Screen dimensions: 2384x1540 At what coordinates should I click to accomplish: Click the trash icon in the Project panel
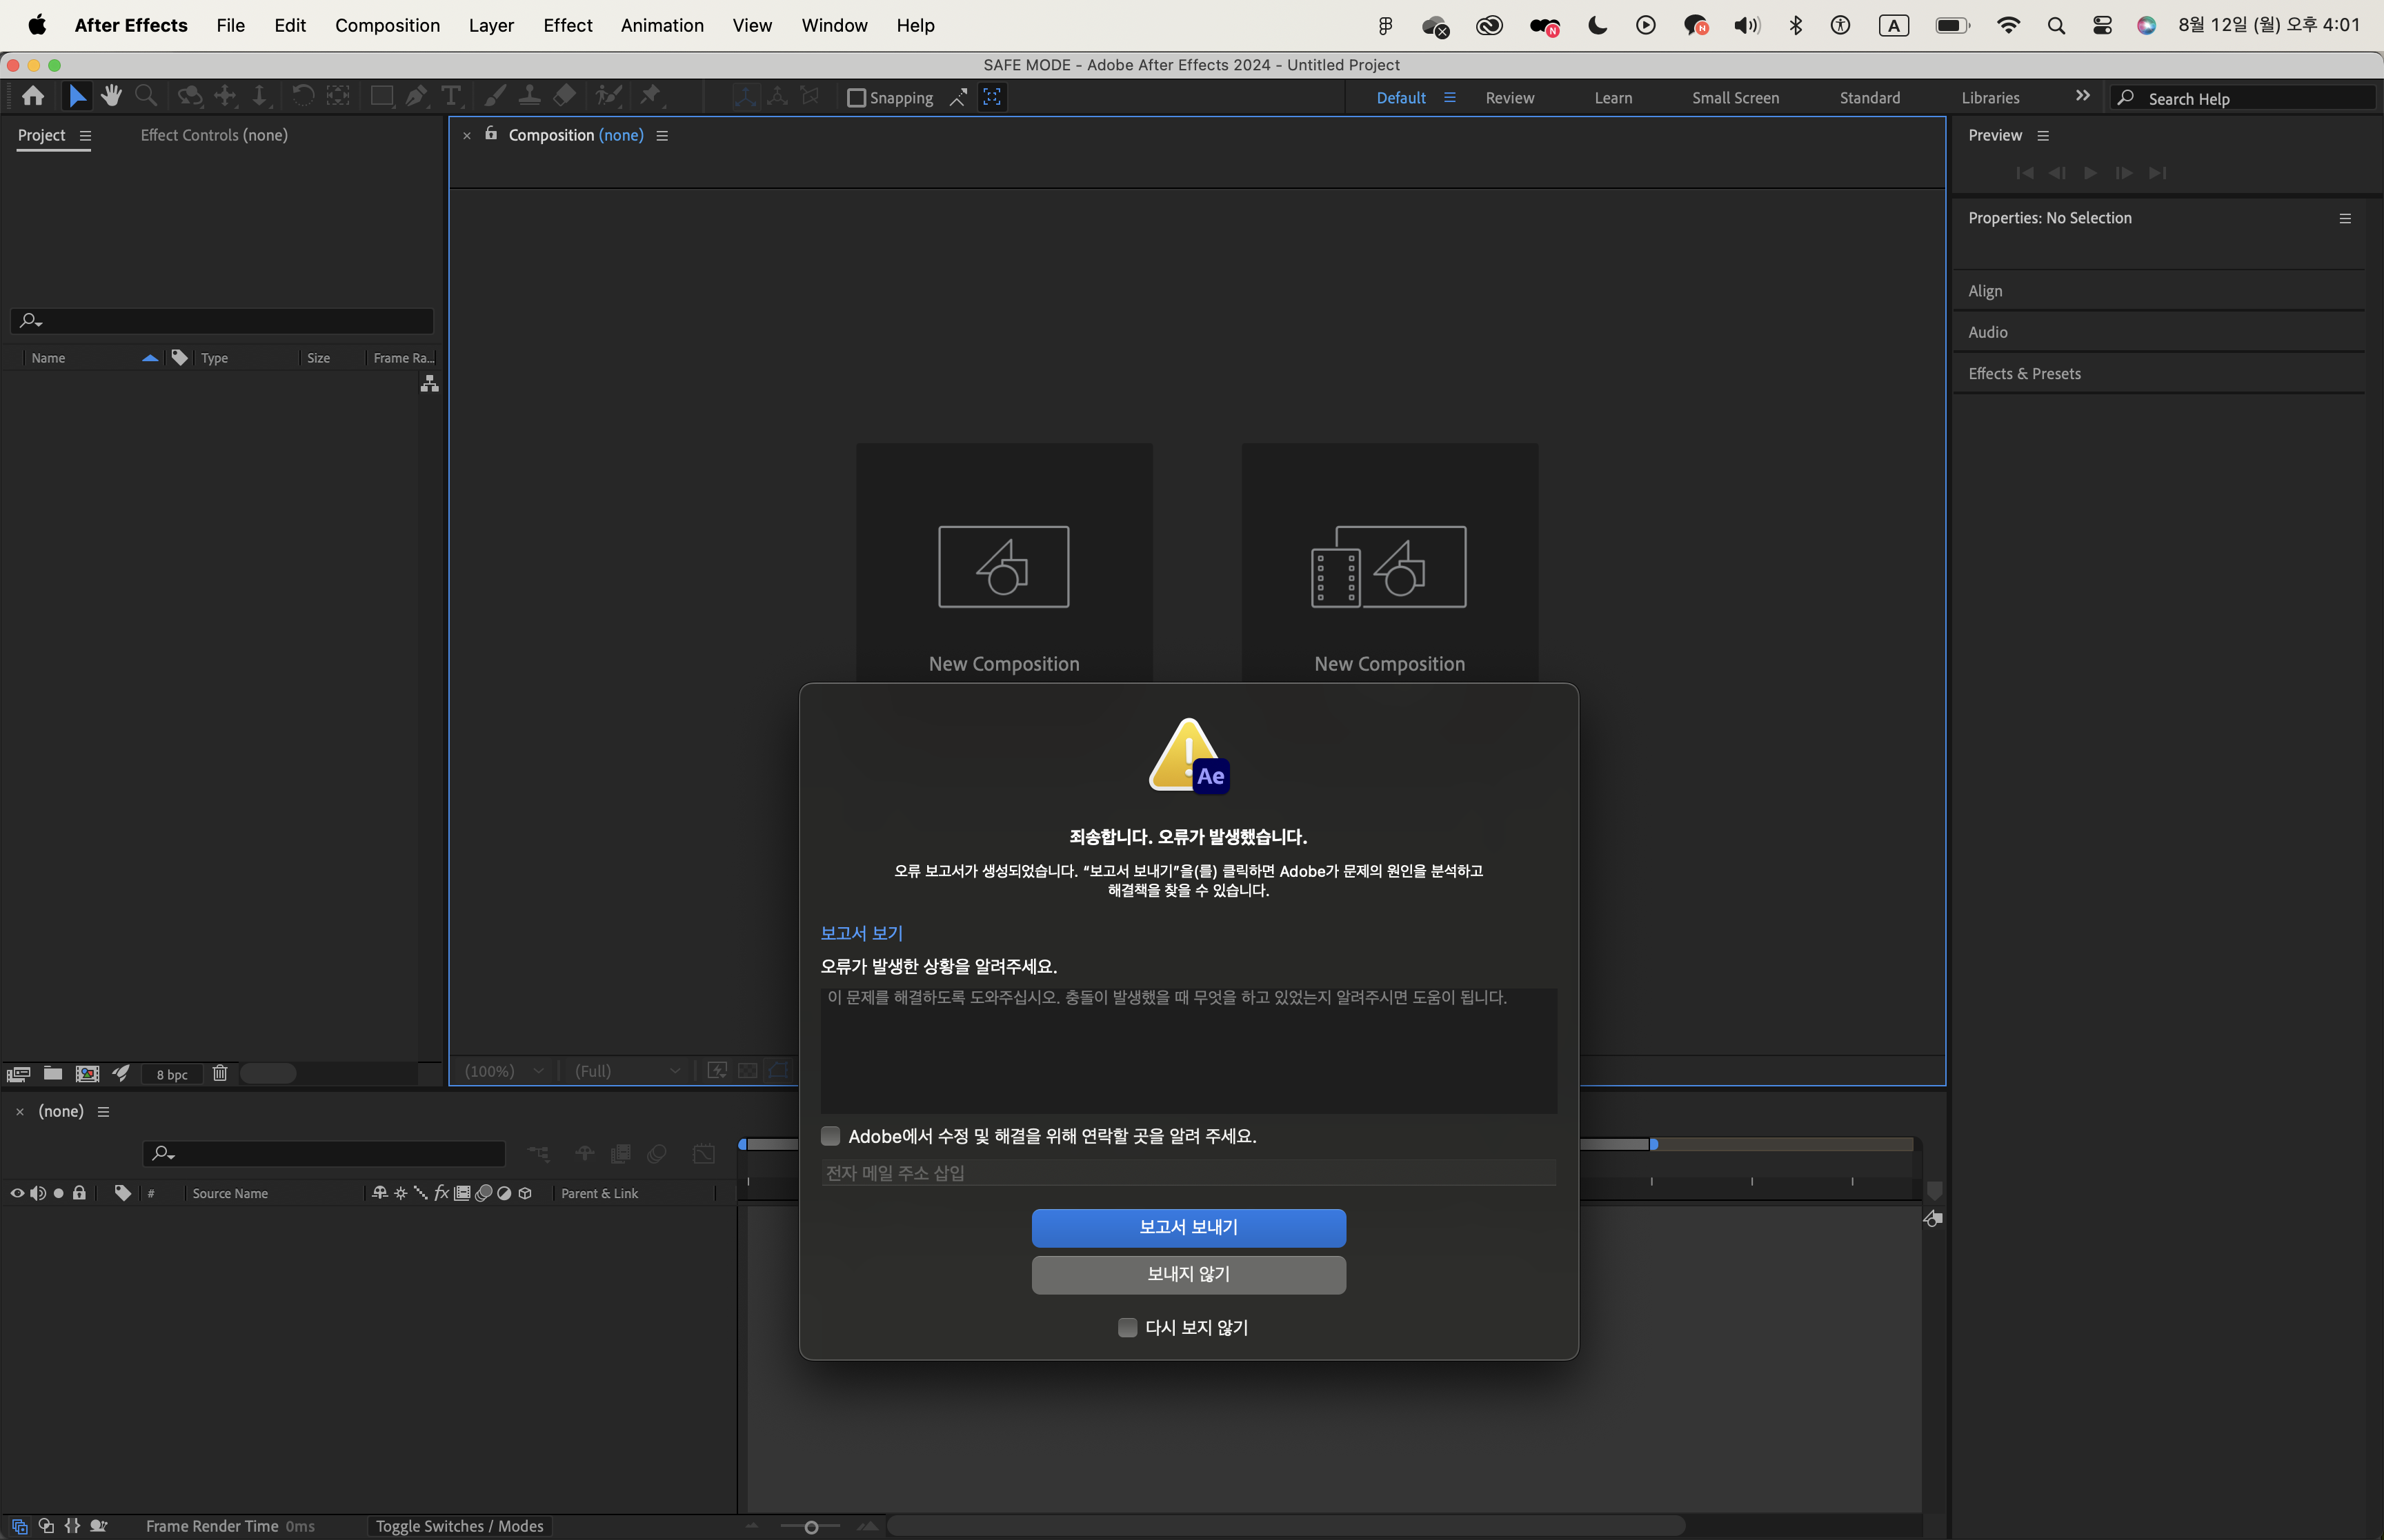220,1073
